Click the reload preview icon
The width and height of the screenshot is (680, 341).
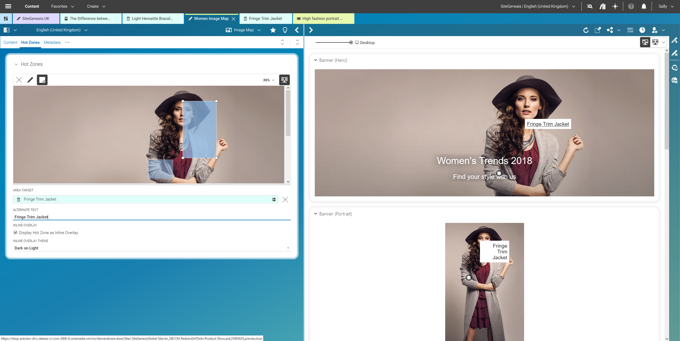pos(586,30)
